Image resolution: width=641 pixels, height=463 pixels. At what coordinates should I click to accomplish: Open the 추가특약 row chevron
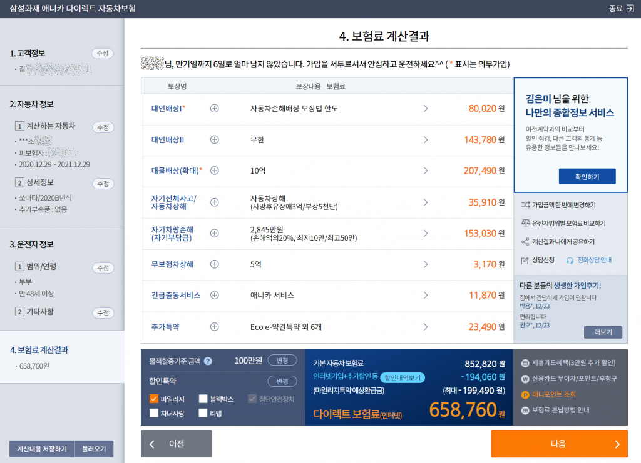click(x=426, y=327)
